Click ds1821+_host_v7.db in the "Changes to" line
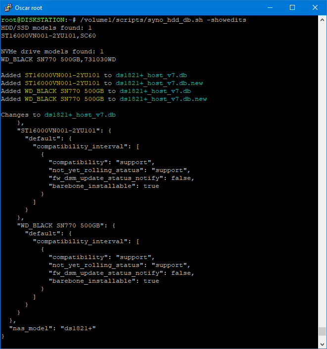Image resolution: width=327 pixels, height=349 pixels. tap(80, 115)
